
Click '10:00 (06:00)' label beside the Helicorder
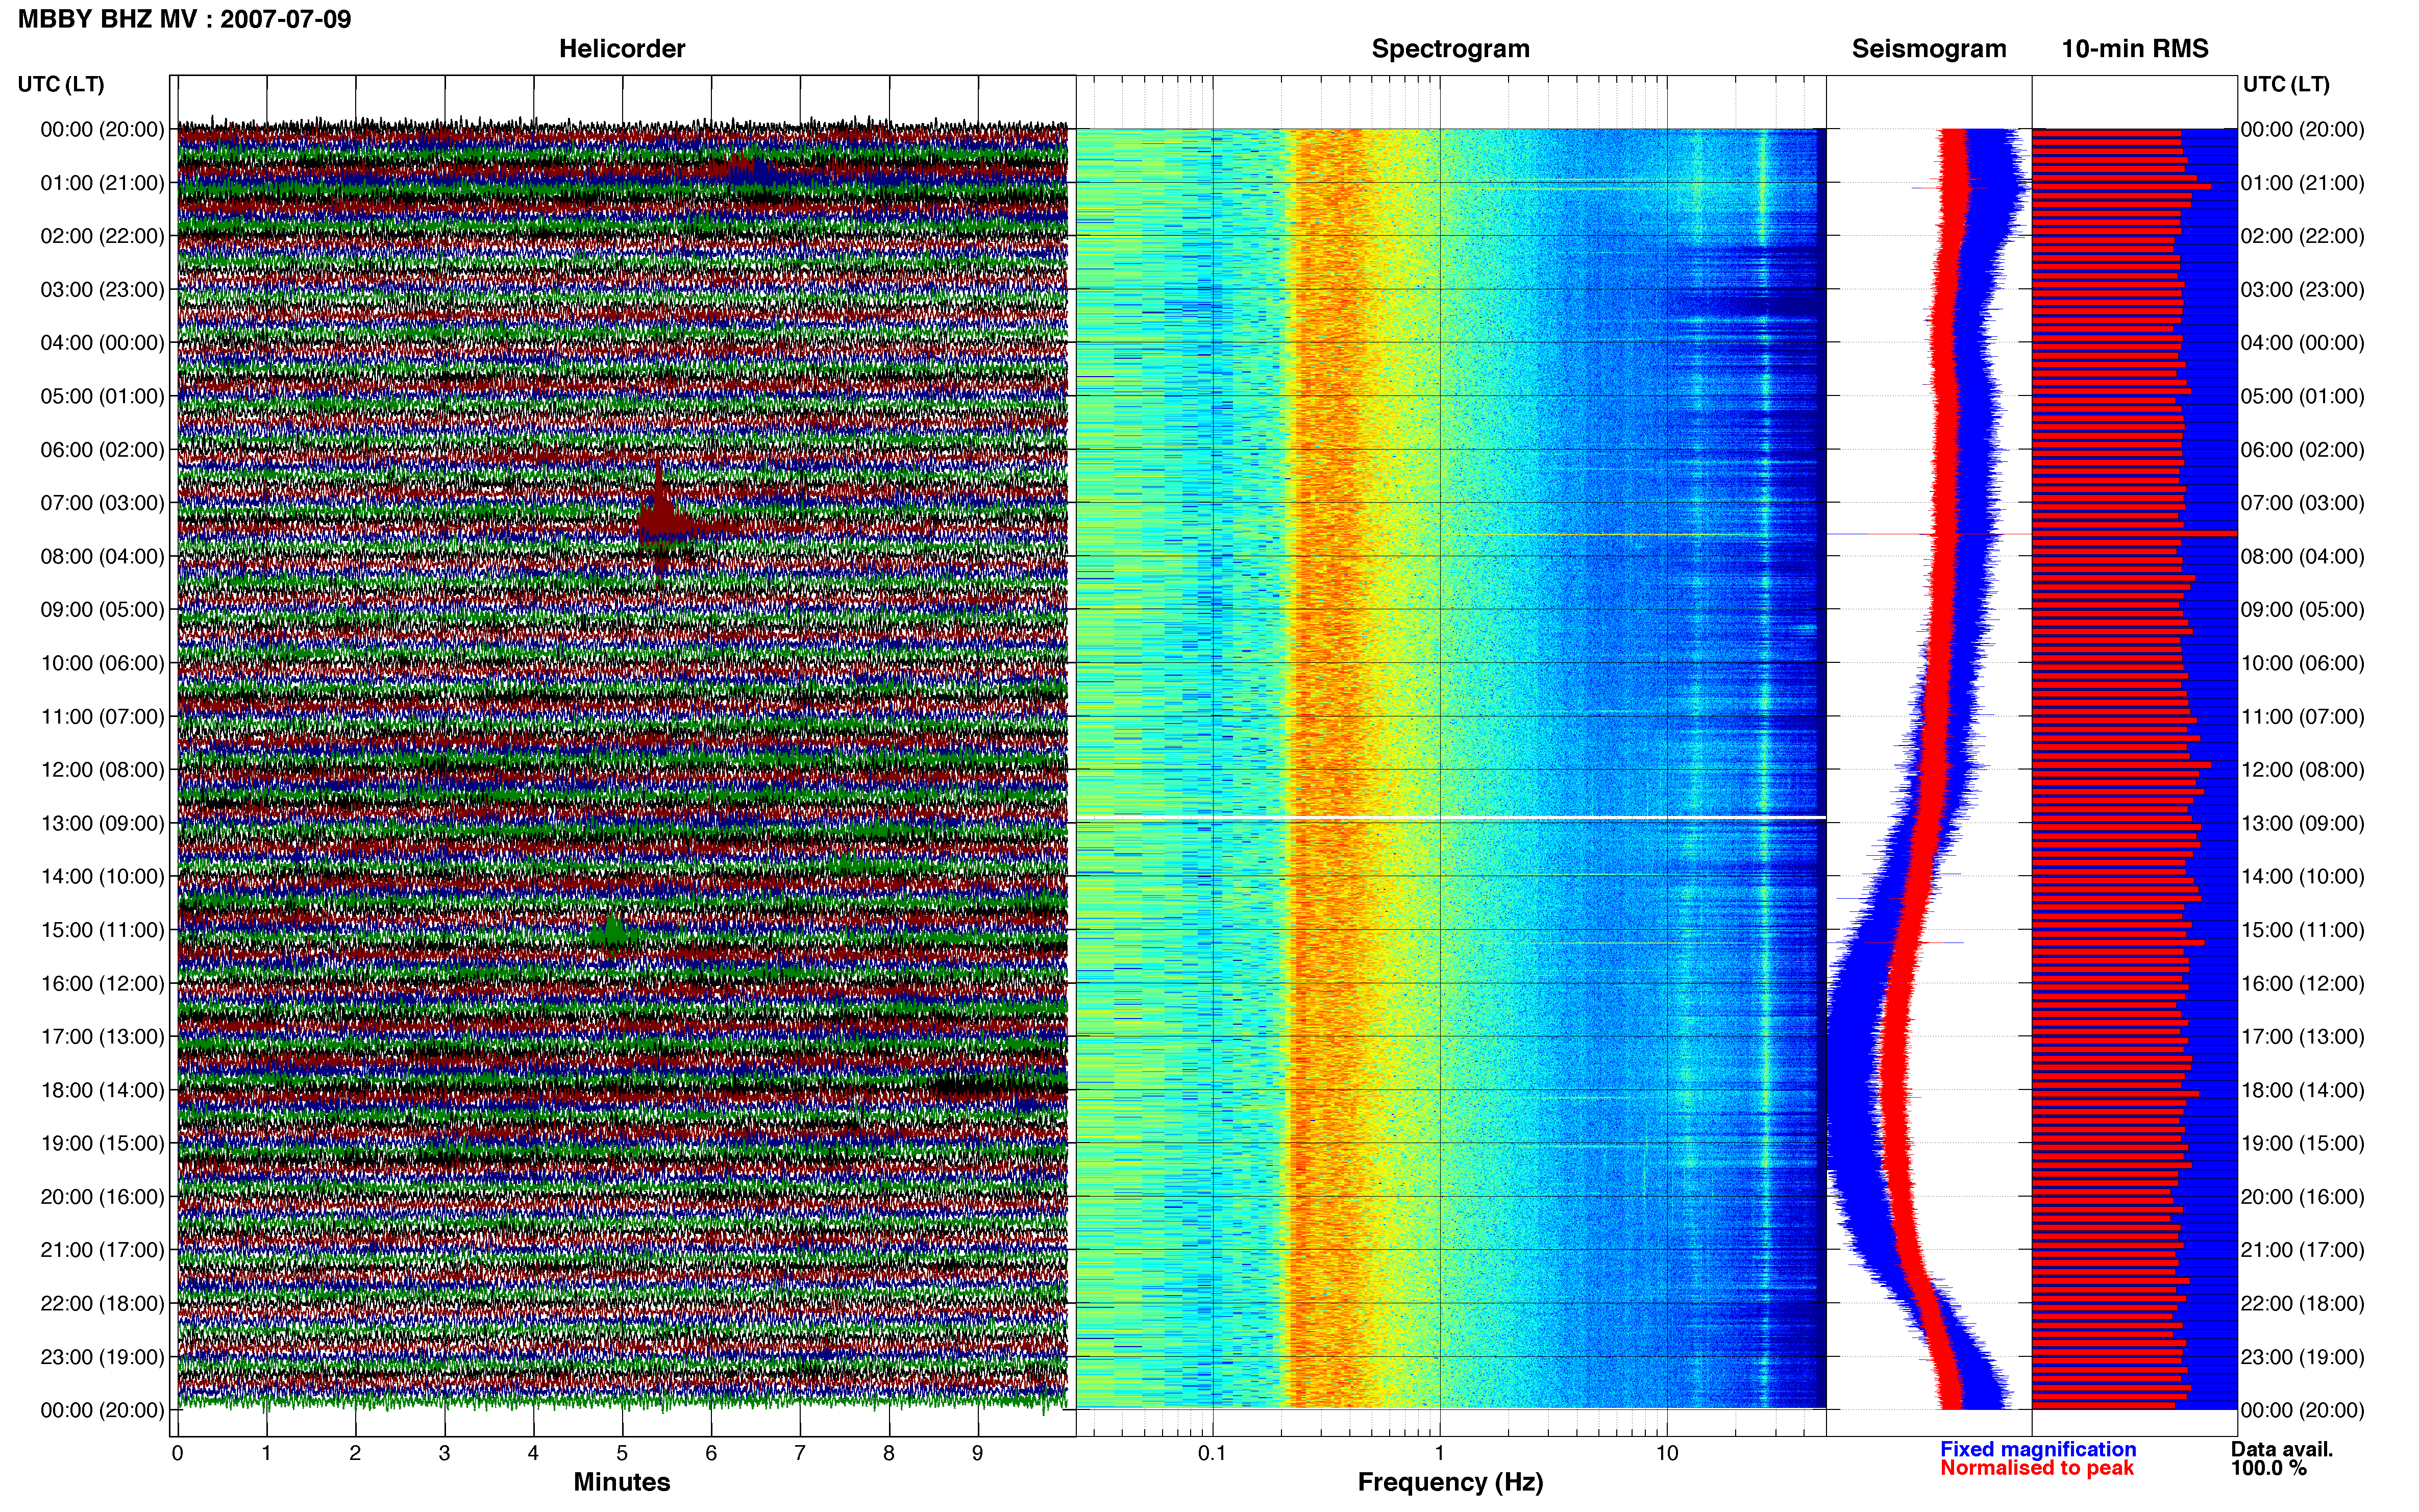coord(102,663)
